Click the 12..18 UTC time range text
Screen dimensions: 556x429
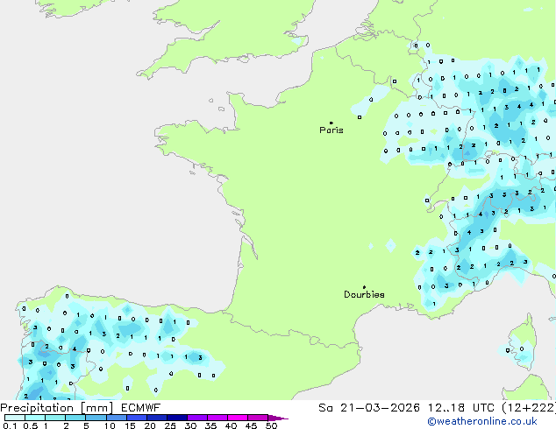[461, 408]
